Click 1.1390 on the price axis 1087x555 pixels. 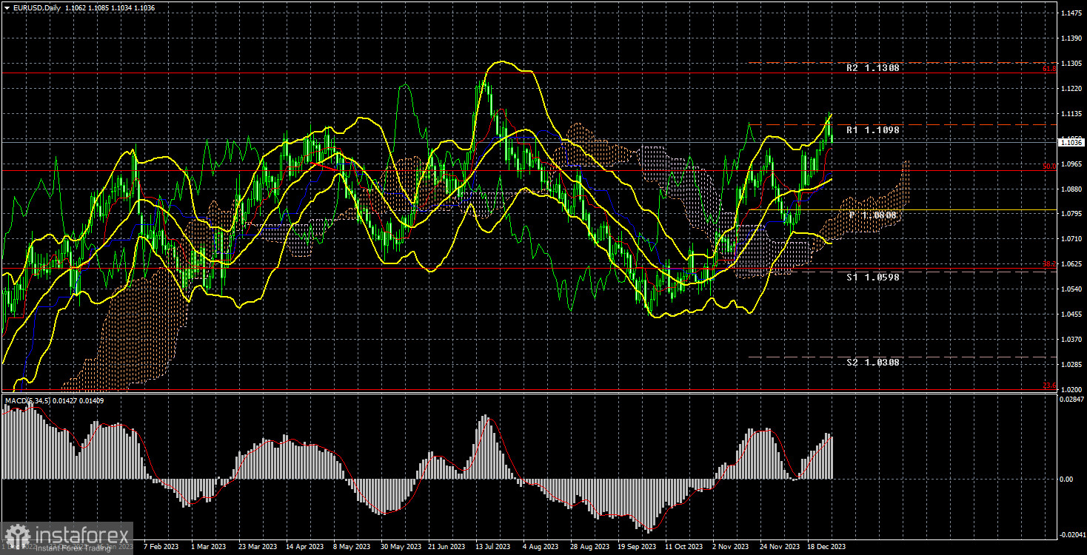point(1071,38)
